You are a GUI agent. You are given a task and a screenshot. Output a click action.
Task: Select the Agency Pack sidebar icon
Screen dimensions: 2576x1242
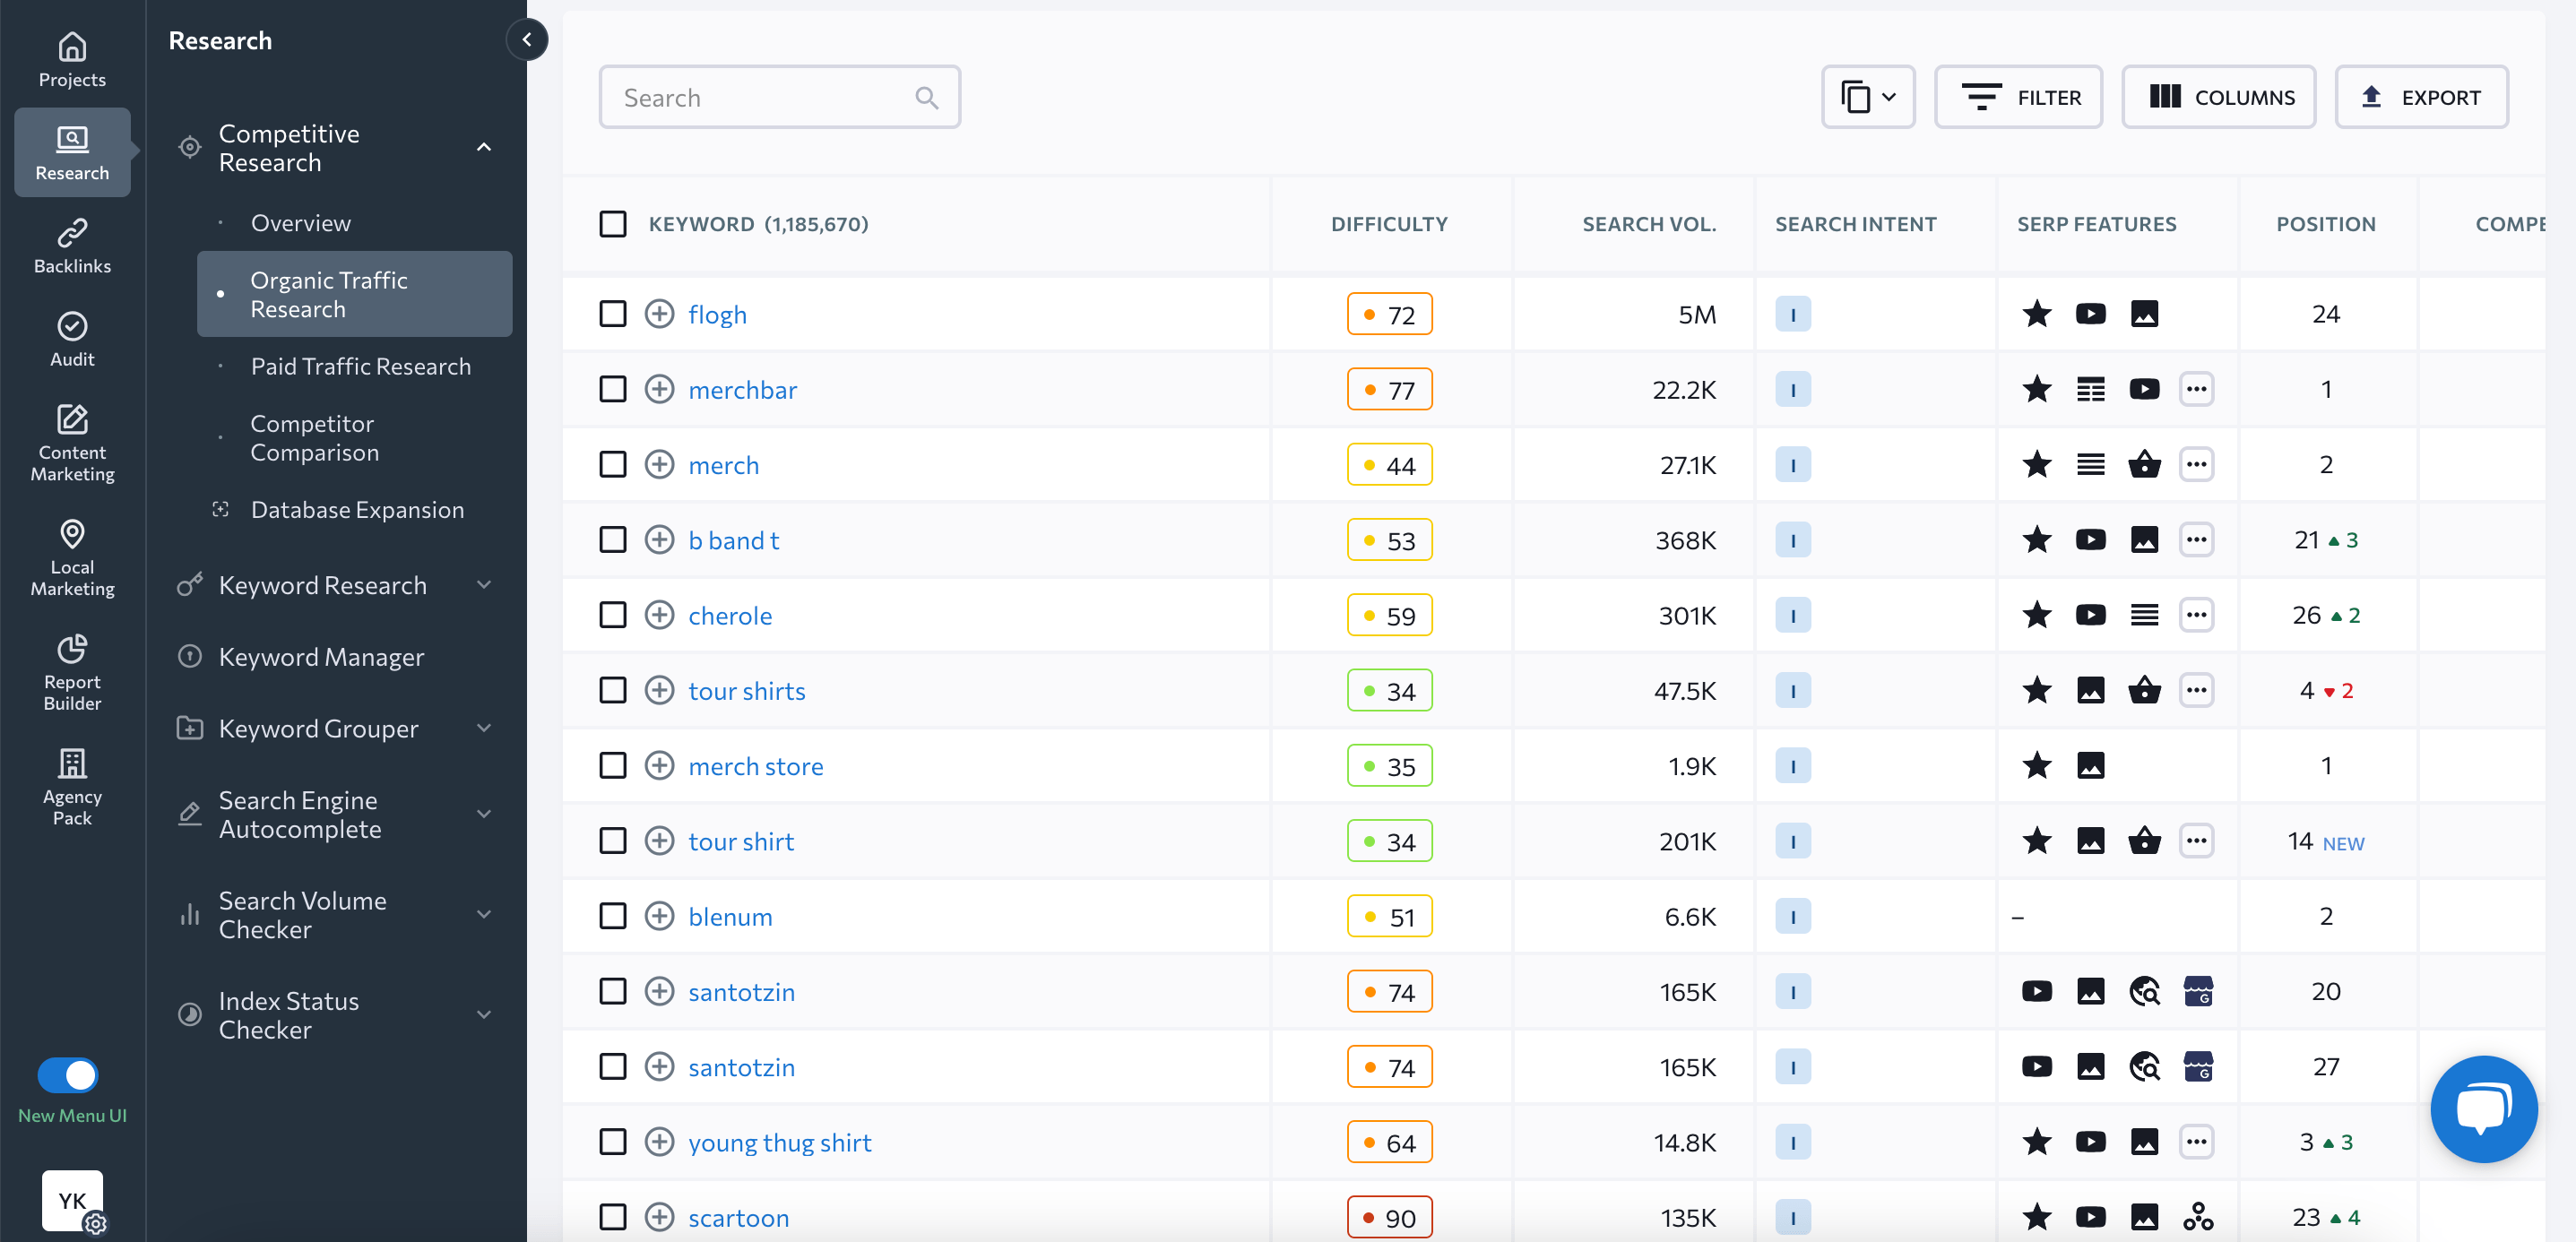point(71,786)
